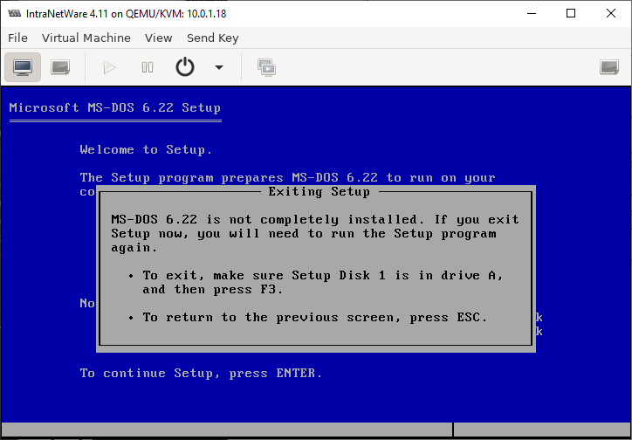632x440 pixels.
Task: Open the File menu
Action: point(17,38)
